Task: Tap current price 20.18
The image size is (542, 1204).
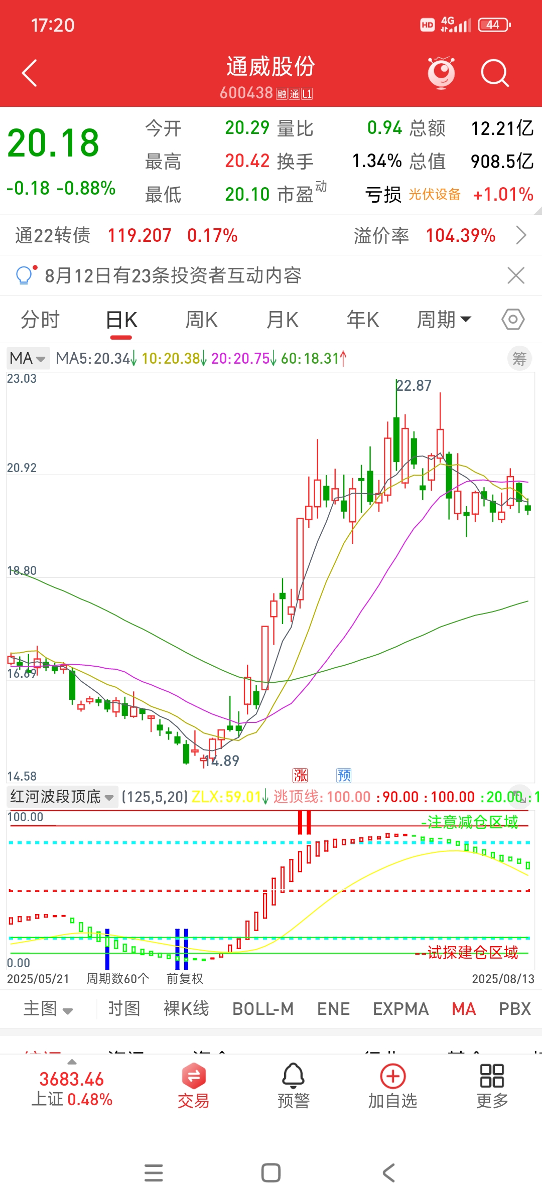Action: (53, 143)
